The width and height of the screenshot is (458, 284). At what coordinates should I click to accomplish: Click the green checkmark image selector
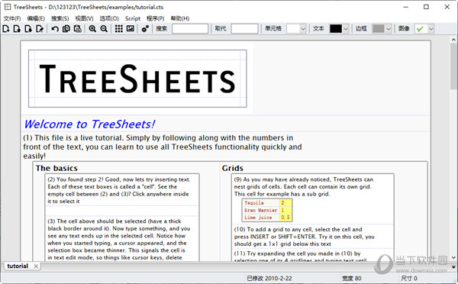(x=421, y=29)
